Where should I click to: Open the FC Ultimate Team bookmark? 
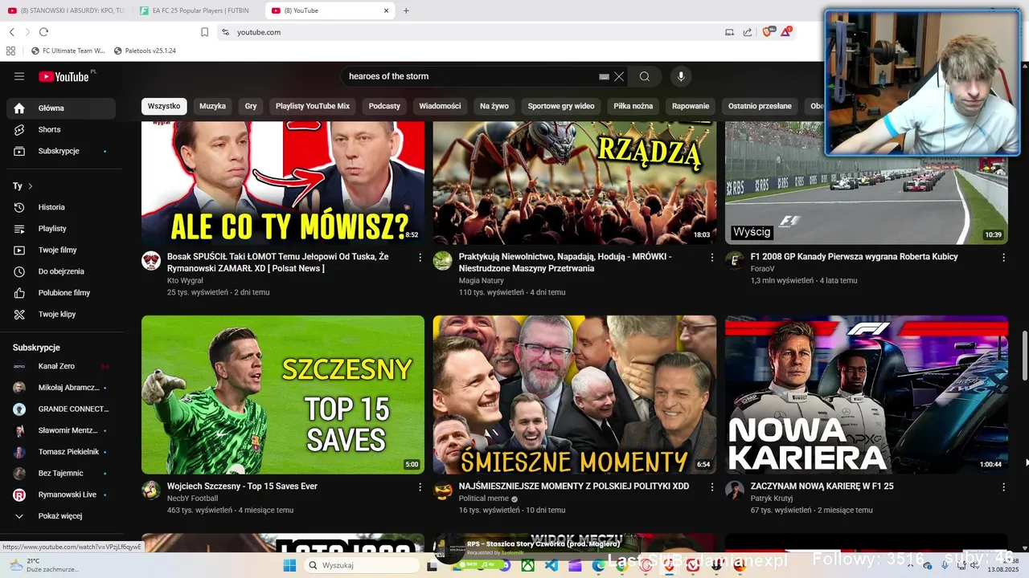[68, 51]
